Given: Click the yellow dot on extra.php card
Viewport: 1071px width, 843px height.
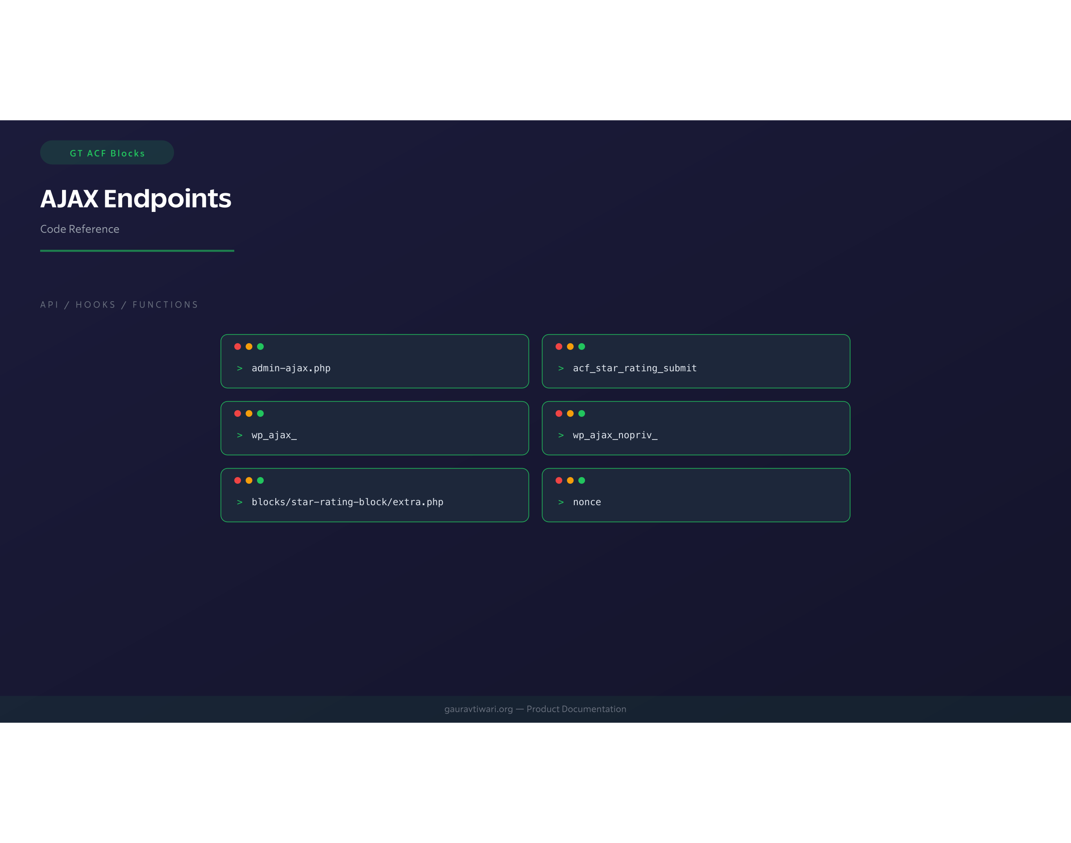Looking at the screenshot, I should click(x=250, y=481).
